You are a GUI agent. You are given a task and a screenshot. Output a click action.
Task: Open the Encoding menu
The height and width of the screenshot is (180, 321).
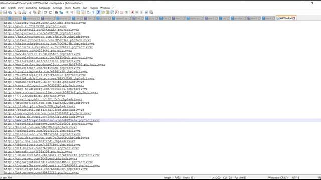pos(31,8)
